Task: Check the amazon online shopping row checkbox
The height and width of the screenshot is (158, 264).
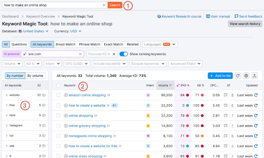Action: [x=58, y=95]
